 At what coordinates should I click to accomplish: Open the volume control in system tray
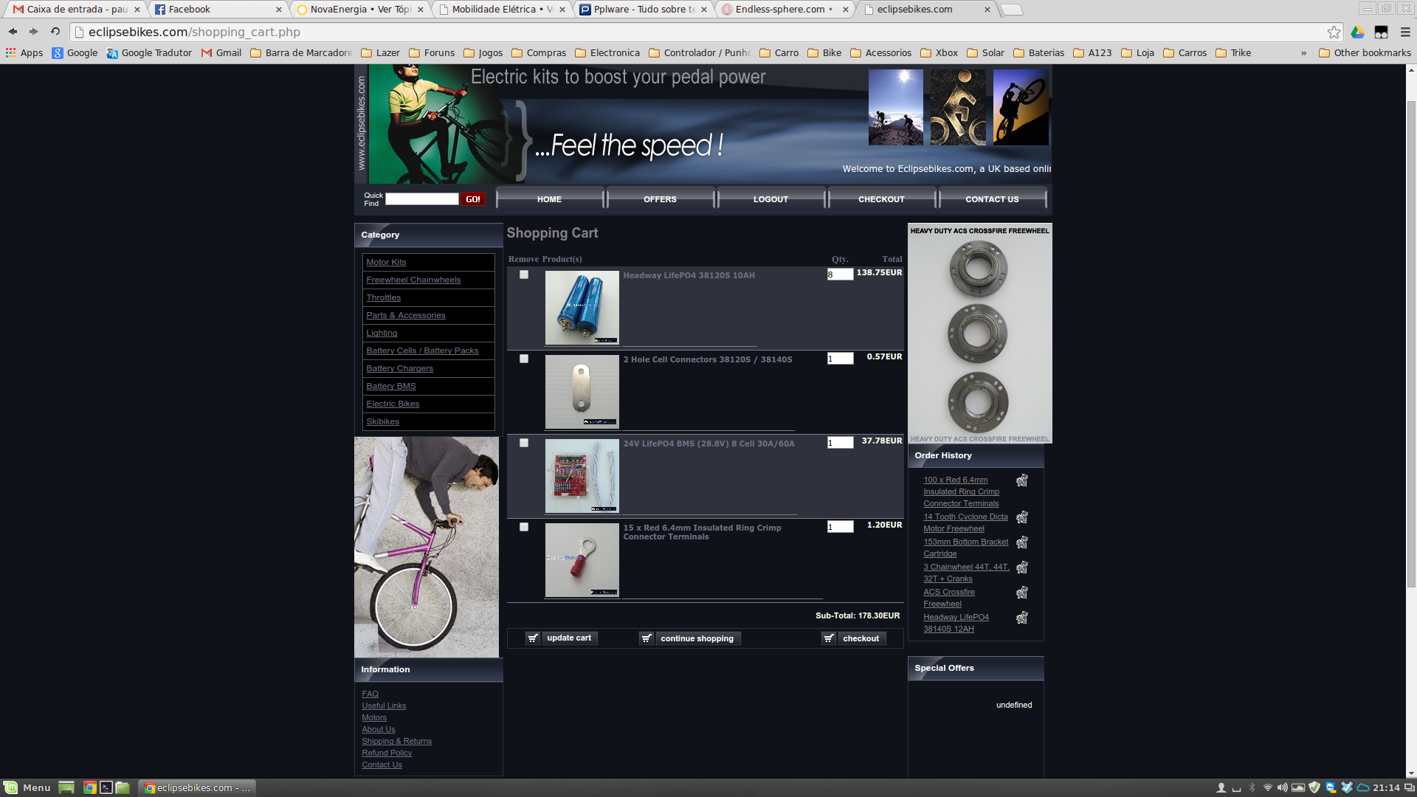click(1283, 787)
